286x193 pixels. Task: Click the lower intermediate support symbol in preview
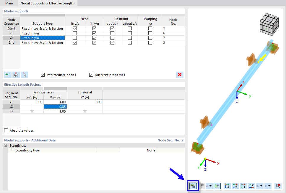pos(206,122)
